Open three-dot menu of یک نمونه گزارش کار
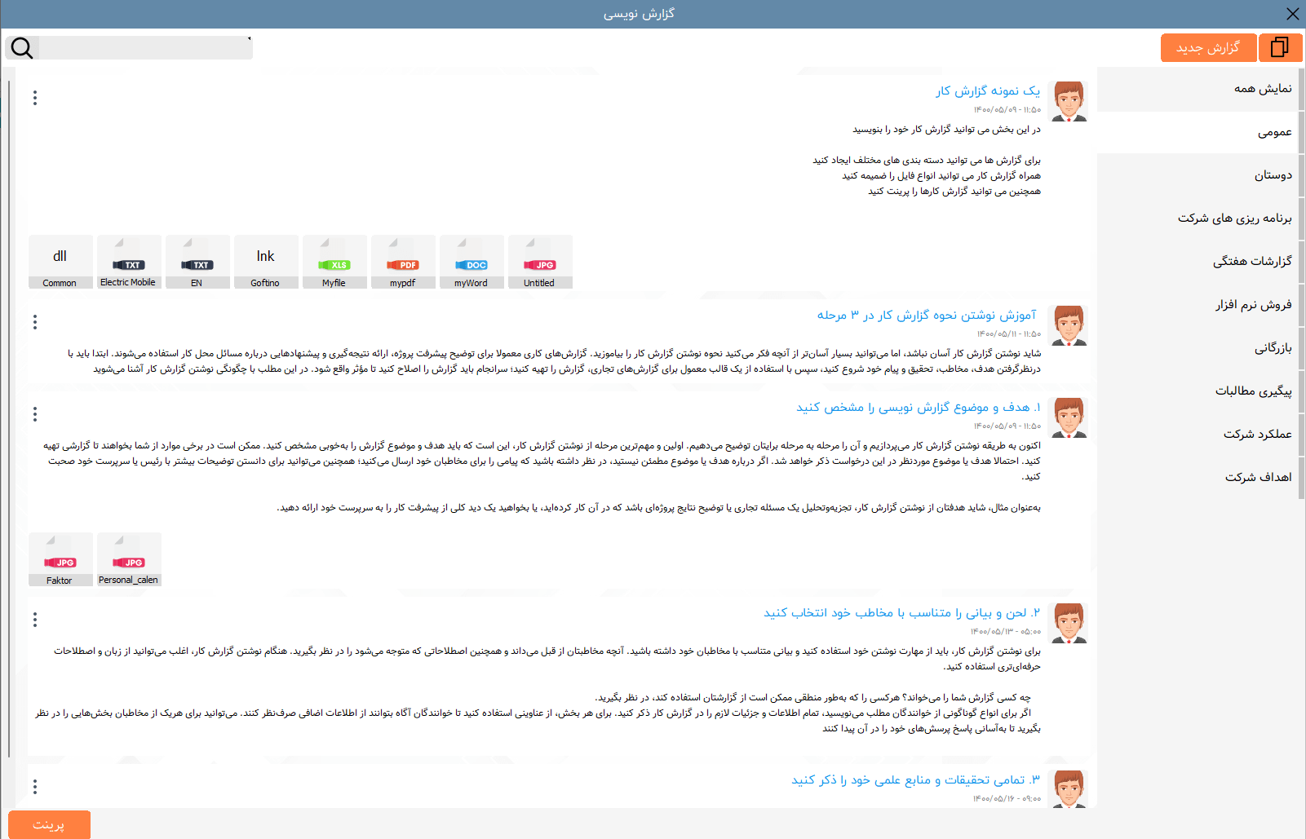Screen dimensions: 1306x839 pyautogui.click(x=35, y=98)
